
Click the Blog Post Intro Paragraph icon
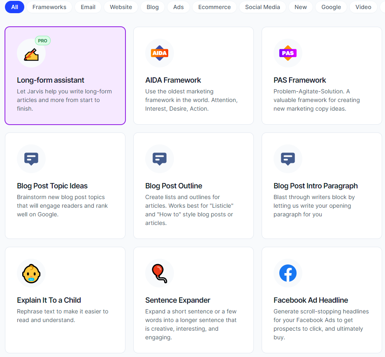pyautogui.click(x=288, y=159)
